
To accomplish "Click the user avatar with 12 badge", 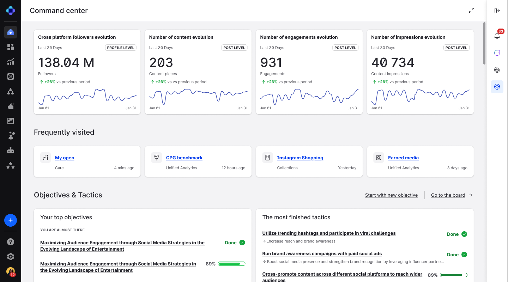I will coord(11,271).
